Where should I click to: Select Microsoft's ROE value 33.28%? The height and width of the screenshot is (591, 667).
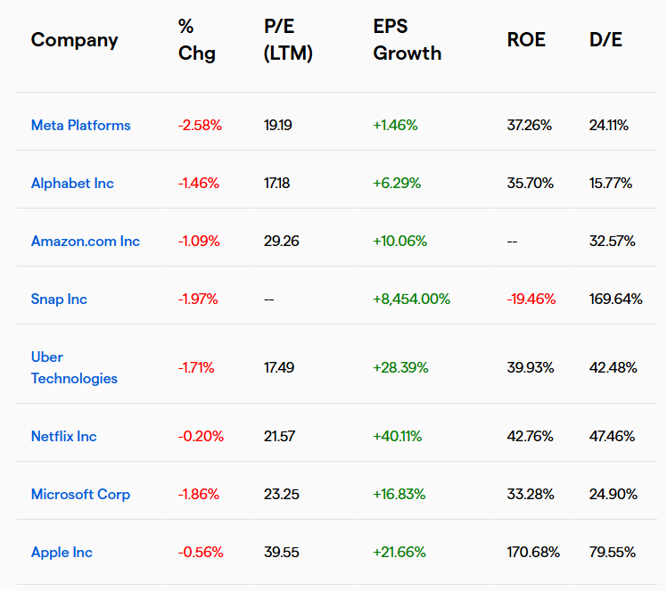pyautogui.click(x=531, y=494)
